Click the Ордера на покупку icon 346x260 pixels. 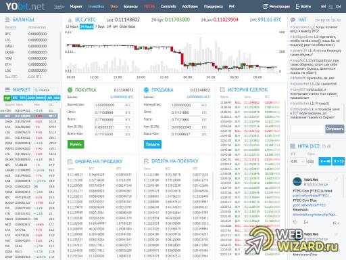(147, 161)
